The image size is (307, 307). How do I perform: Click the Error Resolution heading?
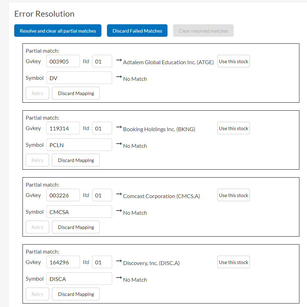pyautogui.click(x=44, y=14)
